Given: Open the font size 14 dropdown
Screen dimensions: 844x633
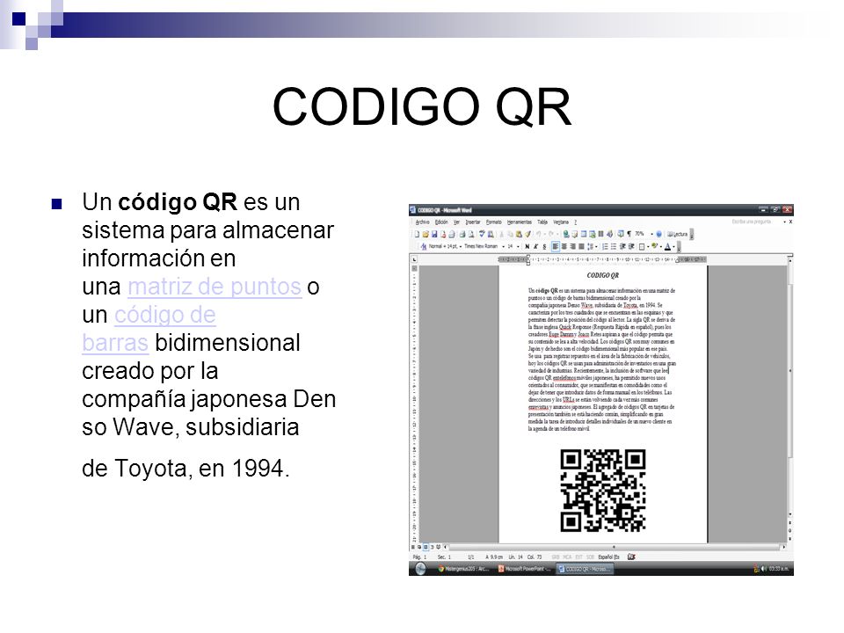Looking at the screenshot, I should coord(518,246).
